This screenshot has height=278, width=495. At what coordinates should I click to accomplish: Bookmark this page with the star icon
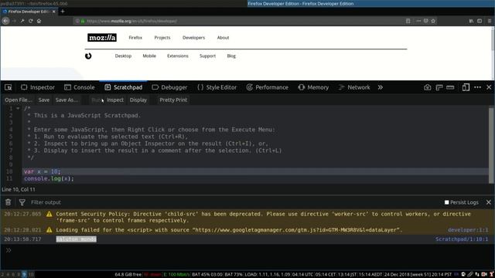433,21
